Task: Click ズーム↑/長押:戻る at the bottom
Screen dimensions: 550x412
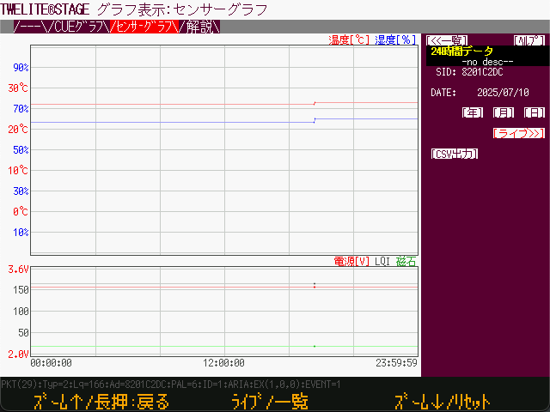Action: pyautogui.click(x=101, y=402)
